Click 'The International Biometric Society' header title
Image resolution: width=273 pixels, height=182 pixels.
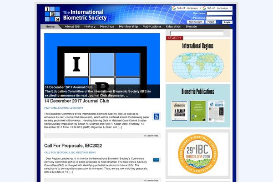(85, 15)
